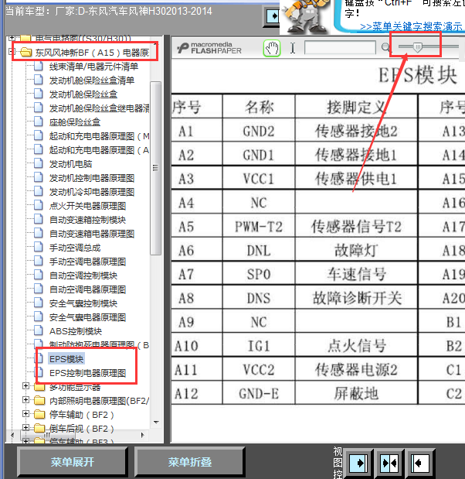
Task: Click the tree horizontal scrollbar left arrow
Action: (12, 435)
